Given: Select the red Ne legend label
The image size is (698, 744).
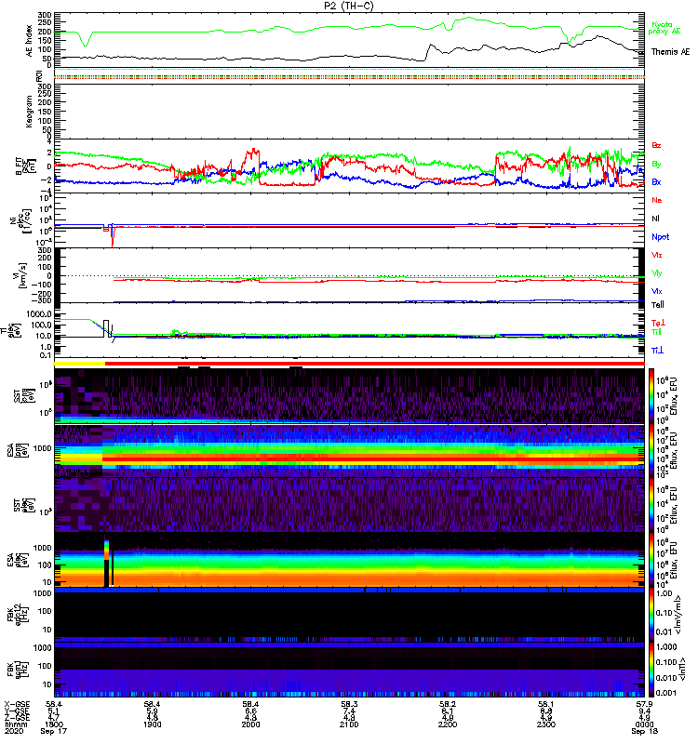Looking at the screenshot, I should pos(657,200).
